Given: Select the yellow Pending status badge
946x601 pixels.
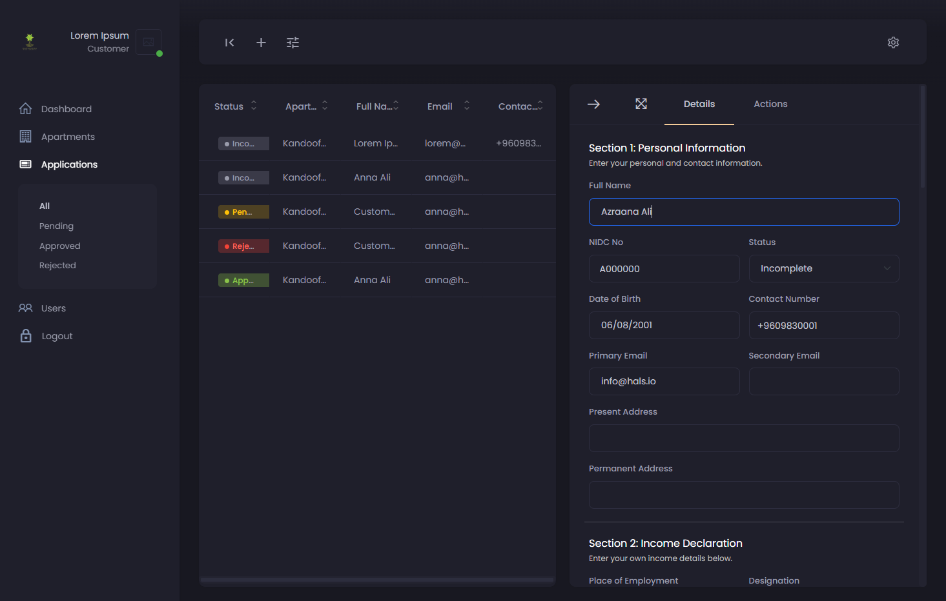Looking at the screenshot, I should point(243,212).
